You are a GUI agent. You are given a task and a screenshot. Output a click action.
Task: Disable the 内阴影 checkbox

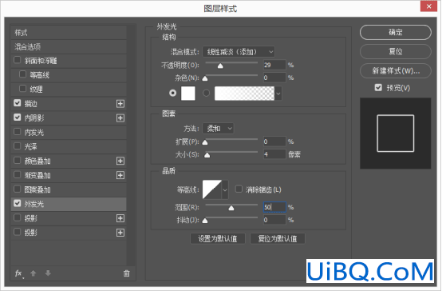coord(18,118)
